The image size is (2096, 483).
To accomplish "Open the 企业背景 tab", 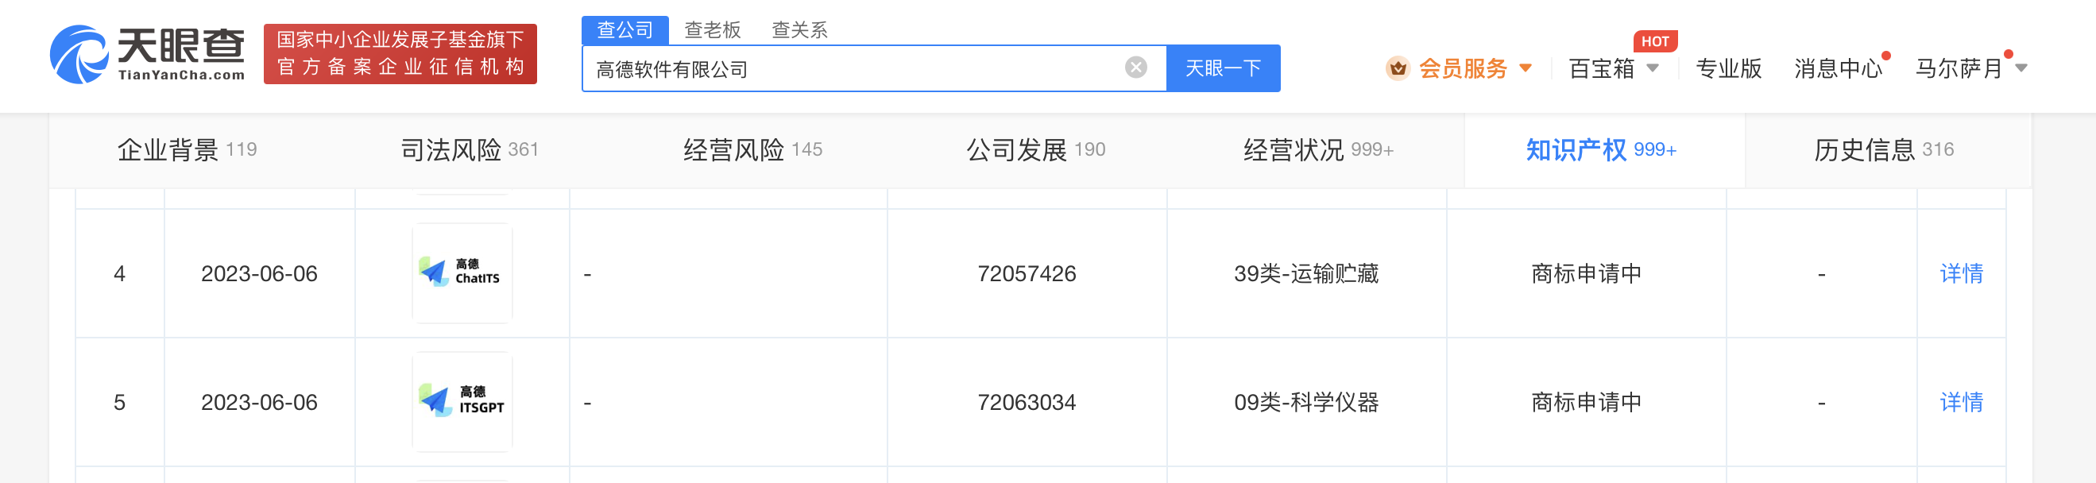I will point(188,149).
